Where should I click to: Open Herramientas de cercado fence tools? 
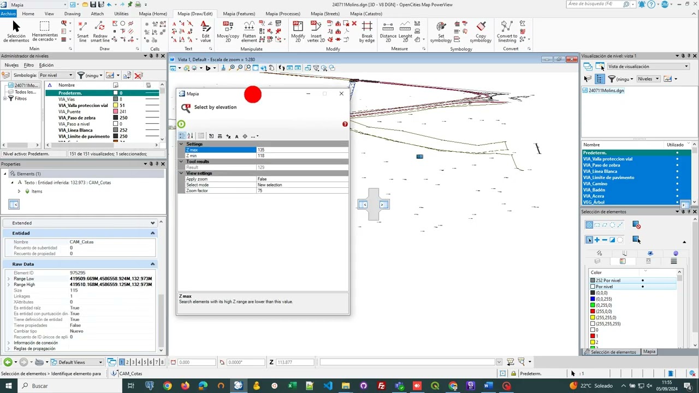[45, 32]
